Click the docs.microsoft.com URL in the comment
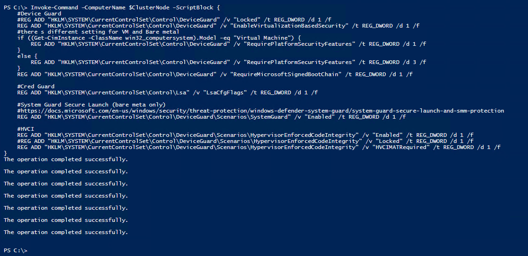The height and width of the screenshot is (256, 528). (262, 111)
